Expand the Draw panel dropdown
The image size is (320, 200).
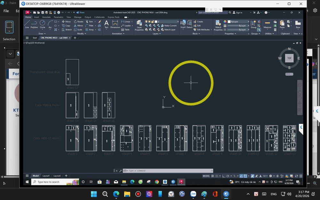click(42, 34)
